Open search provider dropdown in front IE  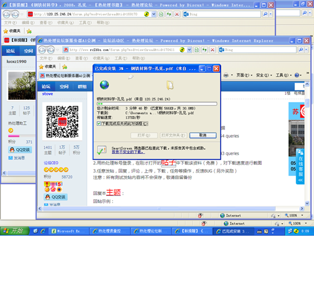point(306,50)
